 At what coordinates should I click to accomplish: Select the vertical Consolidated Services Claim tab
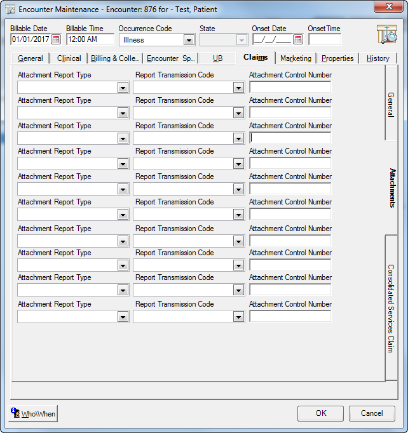point(391,308)
